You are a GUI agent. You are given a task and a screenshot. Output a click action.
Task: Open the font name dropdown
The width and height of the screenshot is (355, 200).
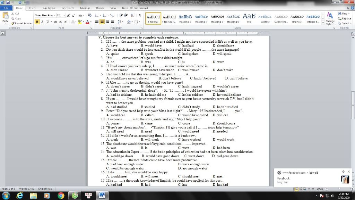pos(54,15)
